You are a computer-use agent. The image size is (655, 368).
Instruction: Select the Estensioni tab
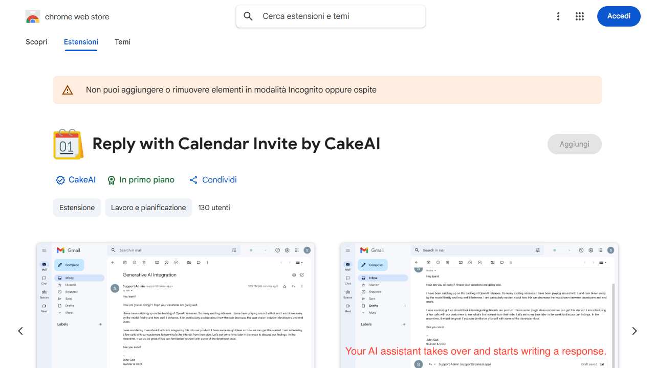point(81,42)
